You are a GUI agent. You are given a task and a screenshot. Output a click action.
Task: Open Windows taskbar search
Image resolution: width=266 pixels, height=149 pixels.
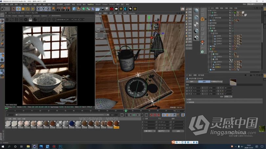tap(9, 146)
